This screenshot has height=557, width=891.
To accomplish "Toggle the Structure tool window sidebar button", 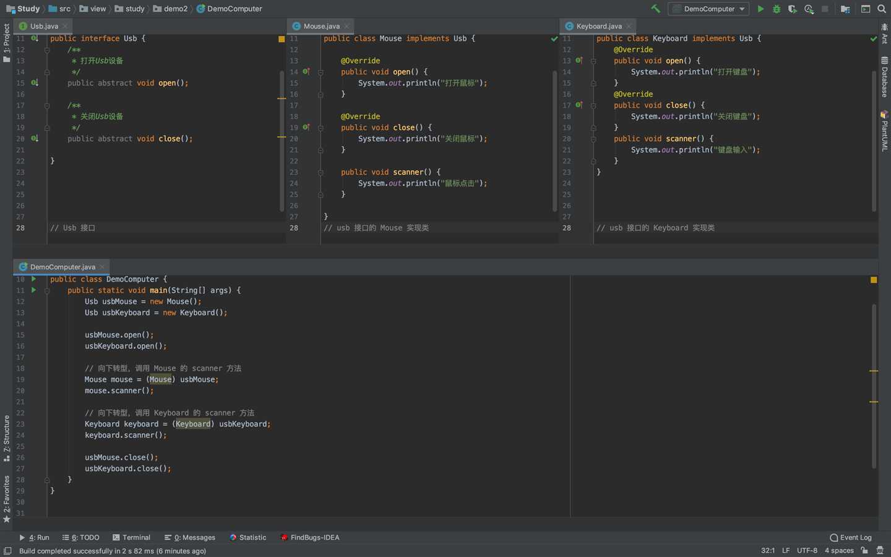I will click(x=6, y=438).
